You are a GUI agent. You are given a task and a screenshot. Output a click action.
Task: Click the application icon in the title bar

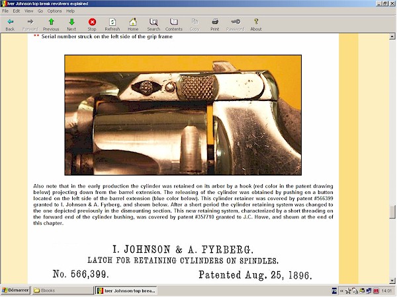tap(3, 3)
